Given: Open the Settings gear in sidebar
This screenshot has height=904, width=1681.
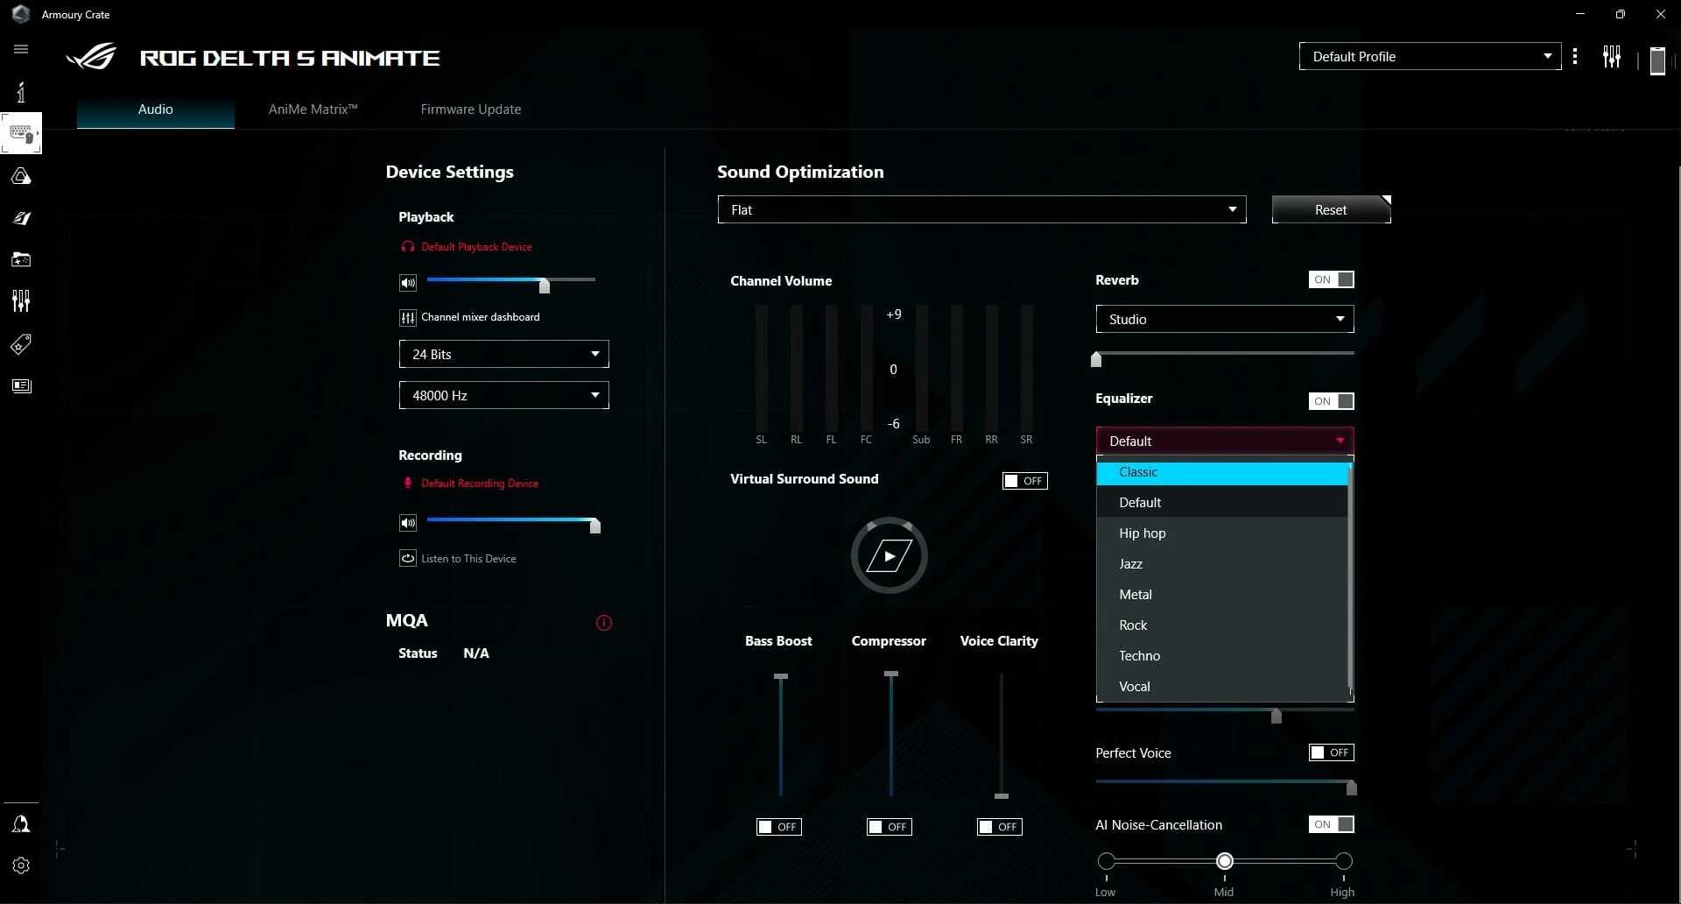Looking at the screenshot, I should (x=21, y=865).
